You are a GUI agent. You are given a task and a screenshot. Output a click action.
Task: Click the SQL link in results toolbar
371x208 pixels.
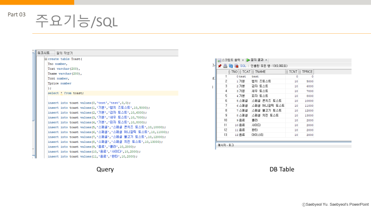click(243, 66)
